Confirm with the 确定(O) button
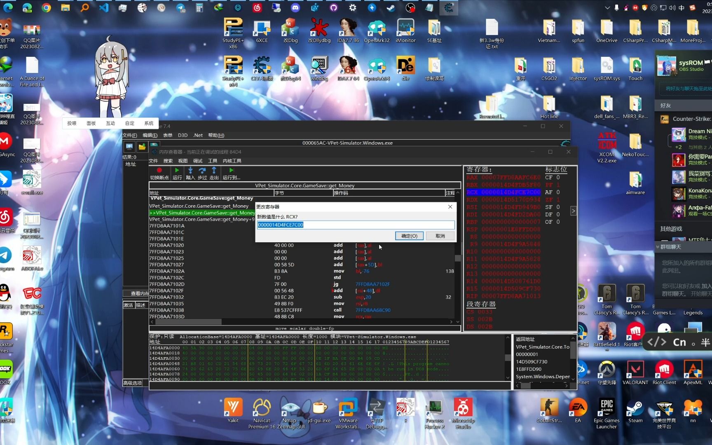The width and height of the screenshot is (712, 445). (409, 236)
